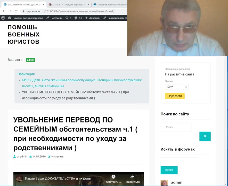Switch to the Статья 15 tab
The height and width of the screenshot is (186, 228).
[x=67, y=5]
